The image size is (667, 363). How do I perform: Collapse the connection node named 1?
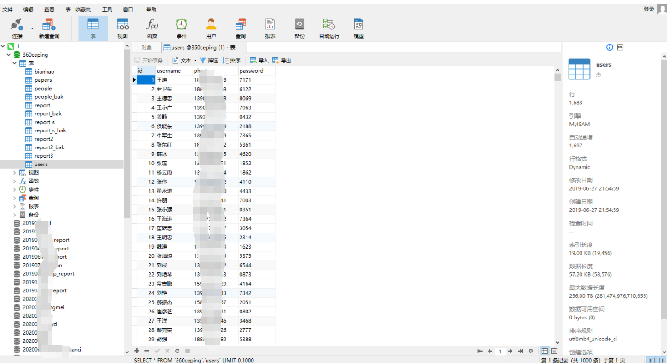tap(3, 46)
